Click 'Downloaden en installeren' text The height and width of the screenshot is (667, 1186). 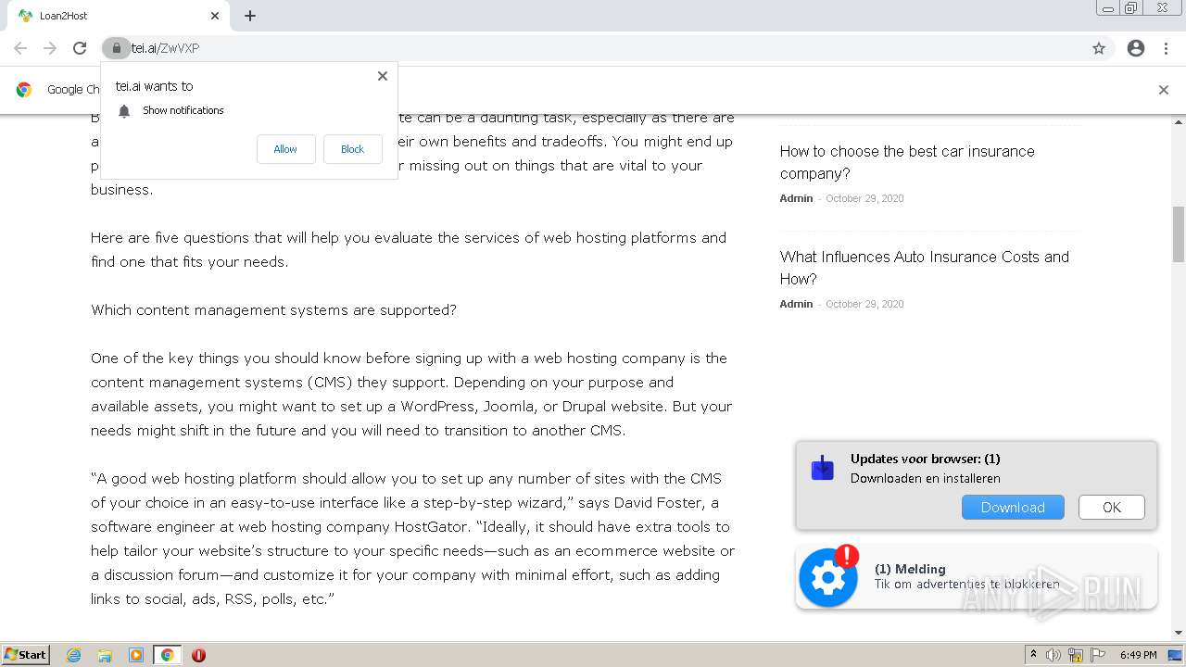(926, 479)
